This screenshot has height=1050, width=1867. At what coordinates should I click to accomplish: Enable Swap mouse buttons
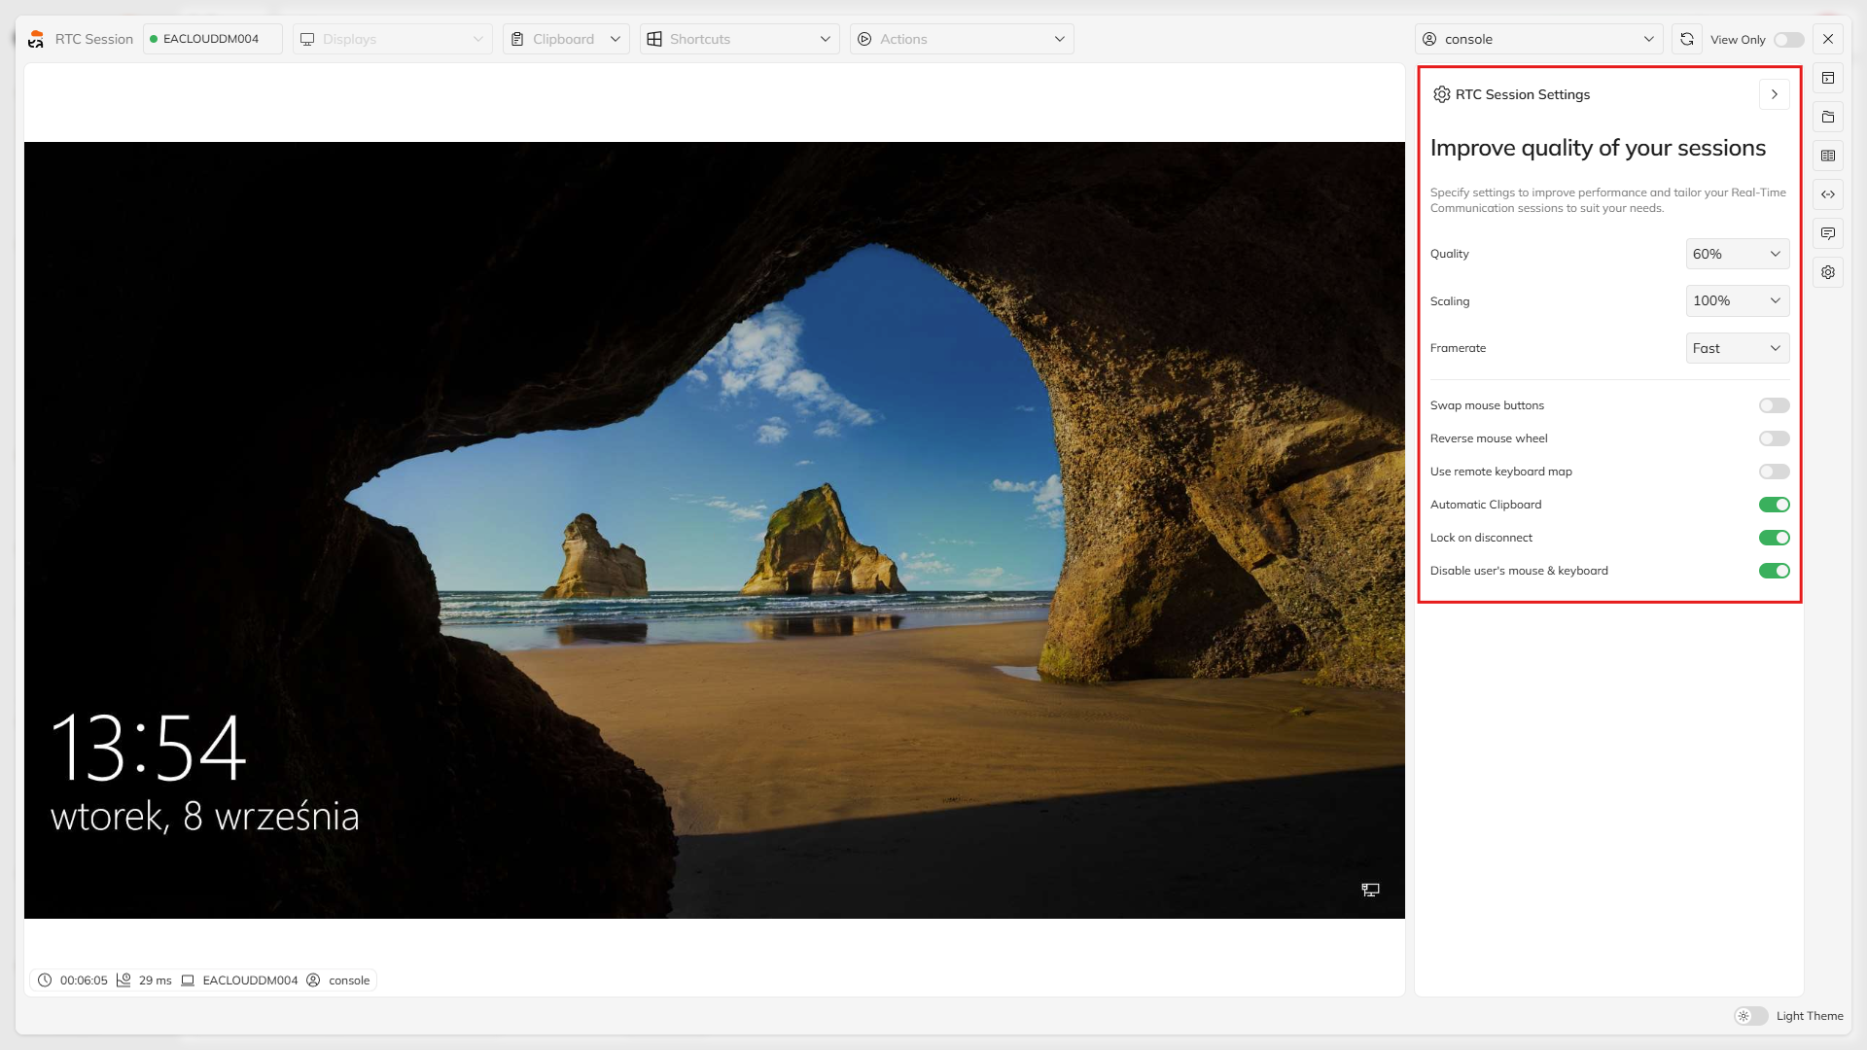tap(1774, 405)
